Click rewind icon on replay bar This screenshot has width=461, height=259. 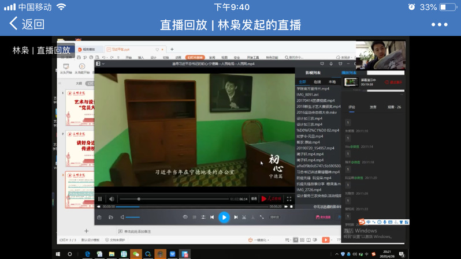coord(99,207)
